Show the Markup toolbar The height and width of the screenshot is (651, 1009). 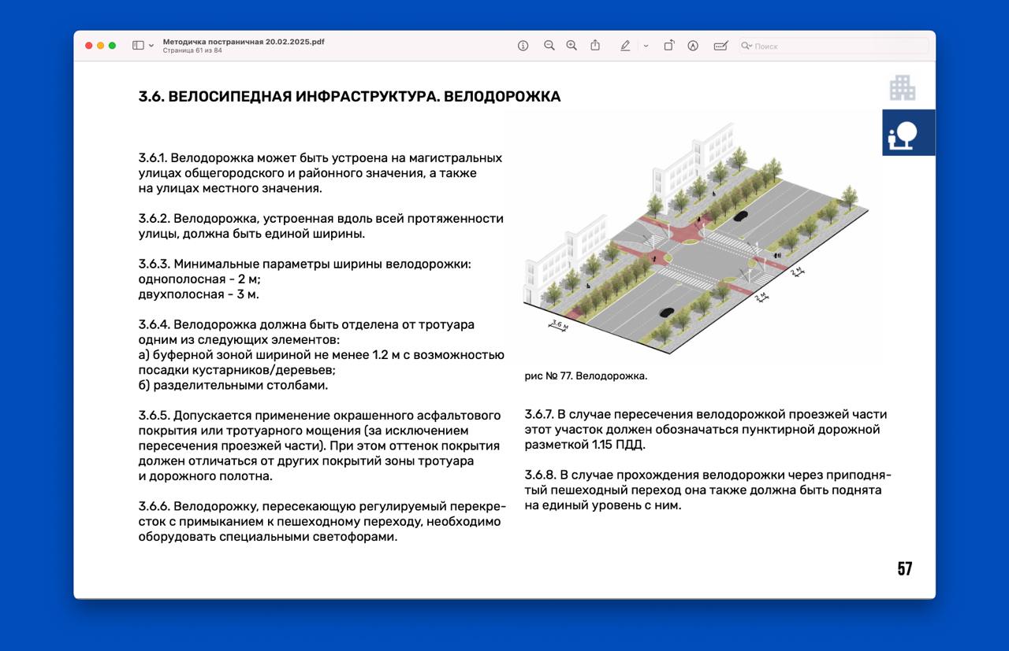(x=693, y=46)
